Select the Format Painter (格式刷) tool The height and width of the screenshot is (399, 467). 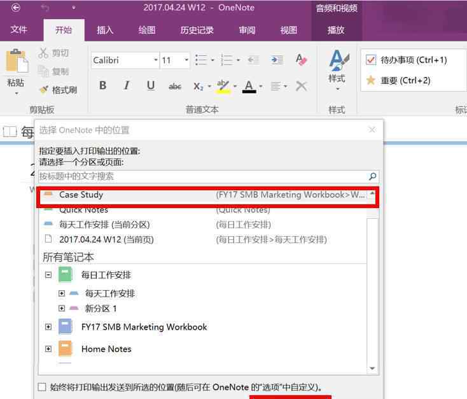click(59, 90)
